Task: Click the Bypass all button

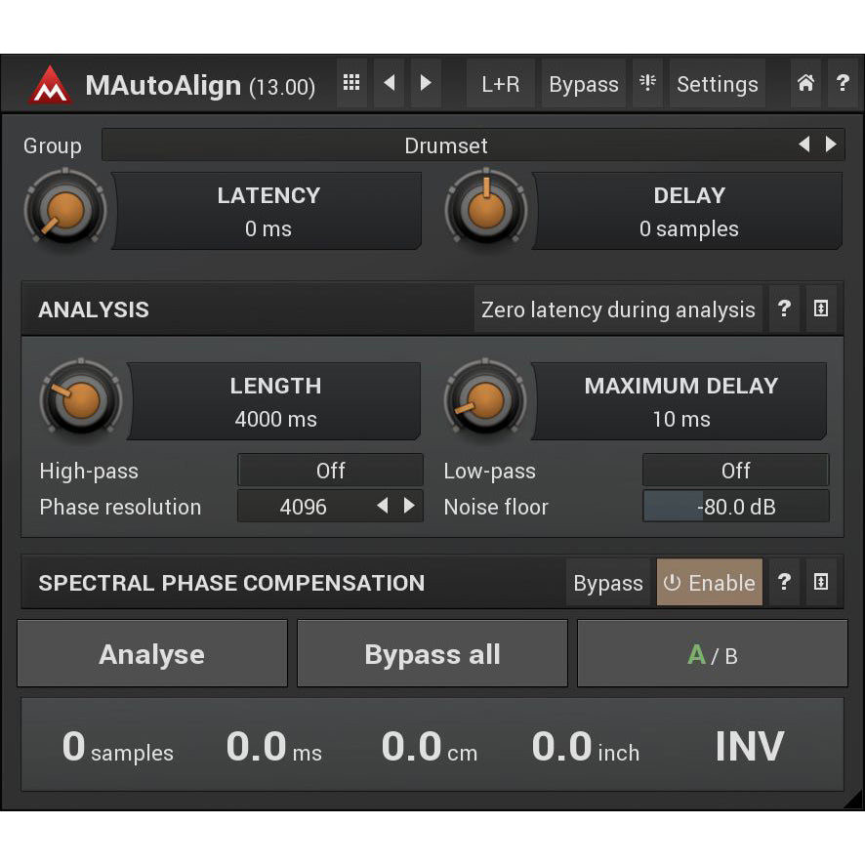Action: click(x=432, y=654)
